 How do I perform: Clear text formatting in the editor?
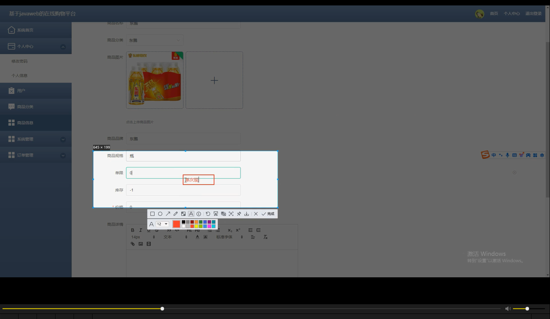(266, 237)
